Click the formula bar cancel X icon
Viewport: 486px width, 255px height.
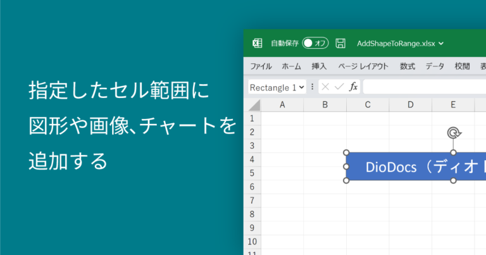[325, 87]
